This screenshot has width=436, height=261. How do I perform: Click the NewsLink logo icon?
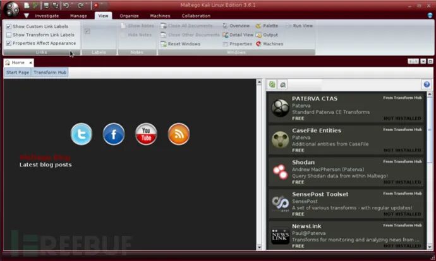click(x=281, y=236)
